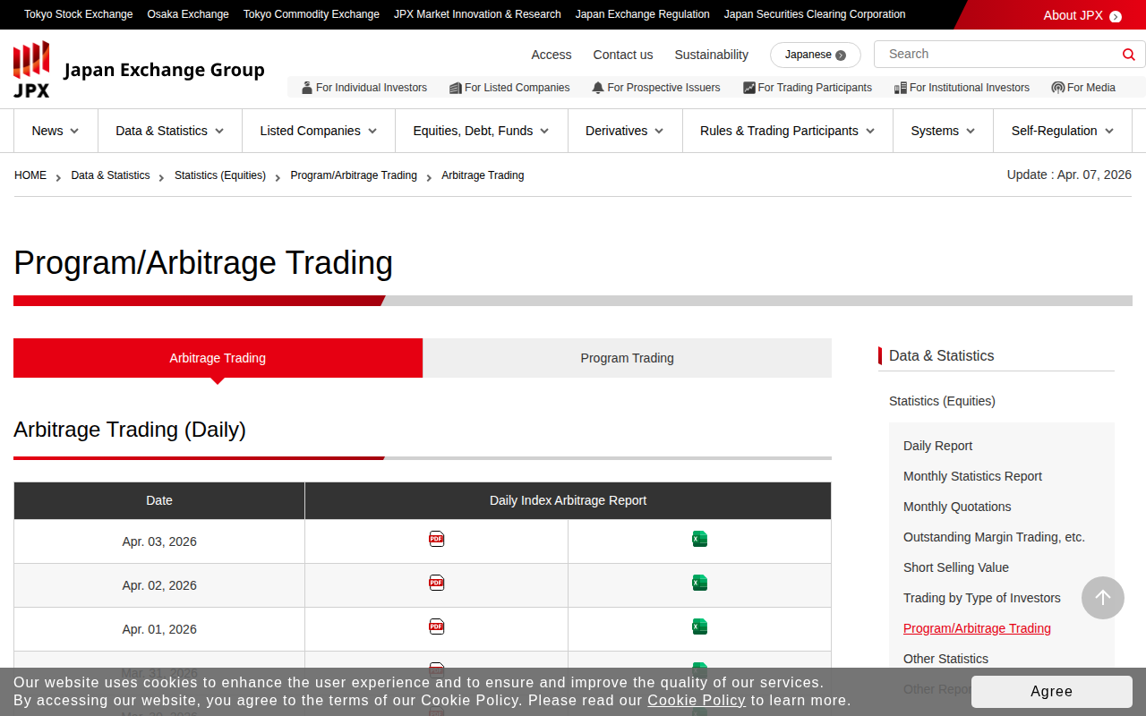Expand the Rules & Trading Participants menu

click(x=788, y=131)
